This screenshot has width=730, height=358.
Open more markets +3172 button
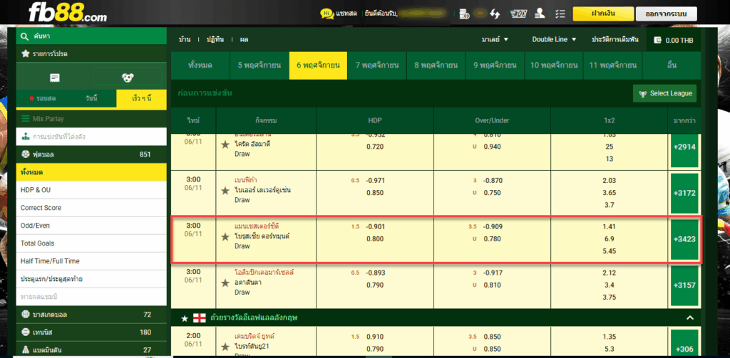point(684,193)
